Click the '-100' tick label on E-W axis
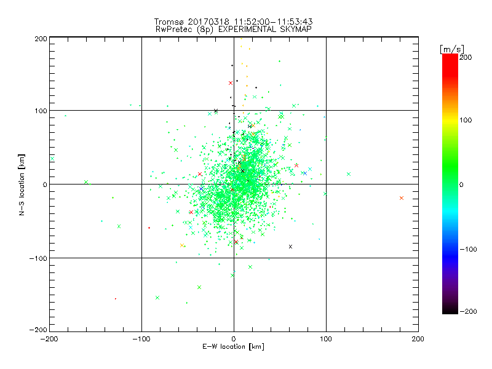492x369 pixels. (x=141, y=339)
